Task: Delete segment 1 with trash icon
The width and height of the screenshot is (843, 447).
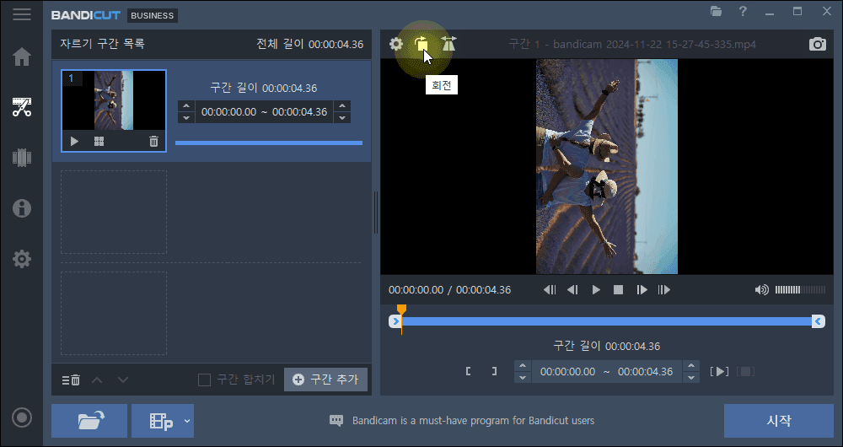Action: [x=153, y=142]
